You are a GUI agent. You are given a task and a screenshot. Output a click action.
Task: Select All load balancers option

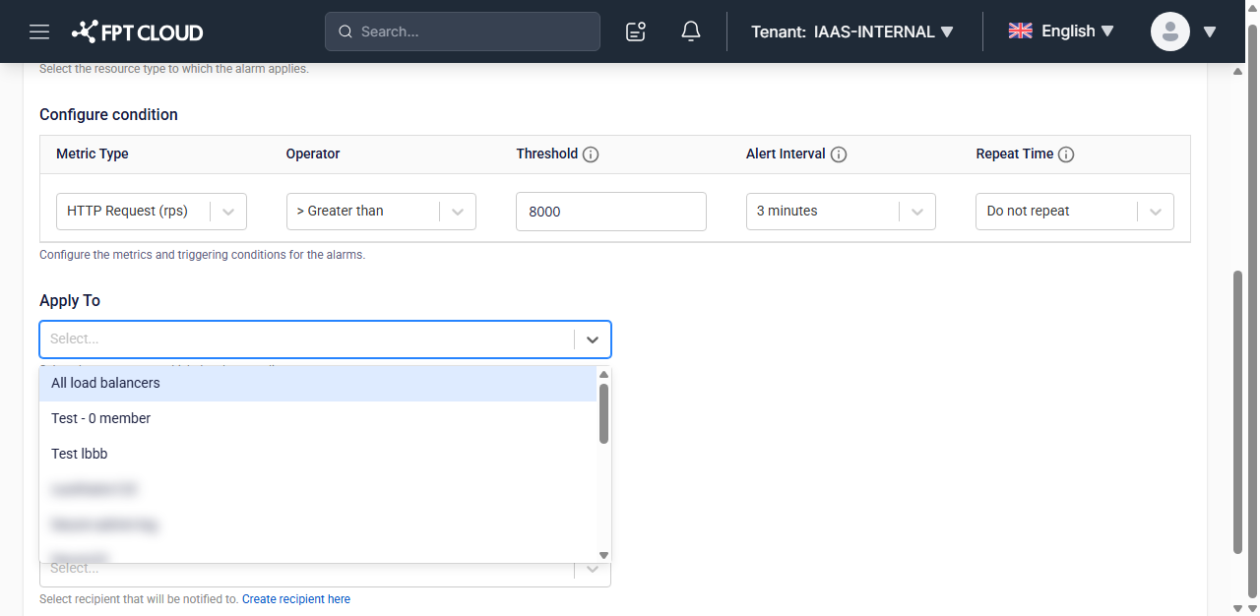[x=318, y=383]
